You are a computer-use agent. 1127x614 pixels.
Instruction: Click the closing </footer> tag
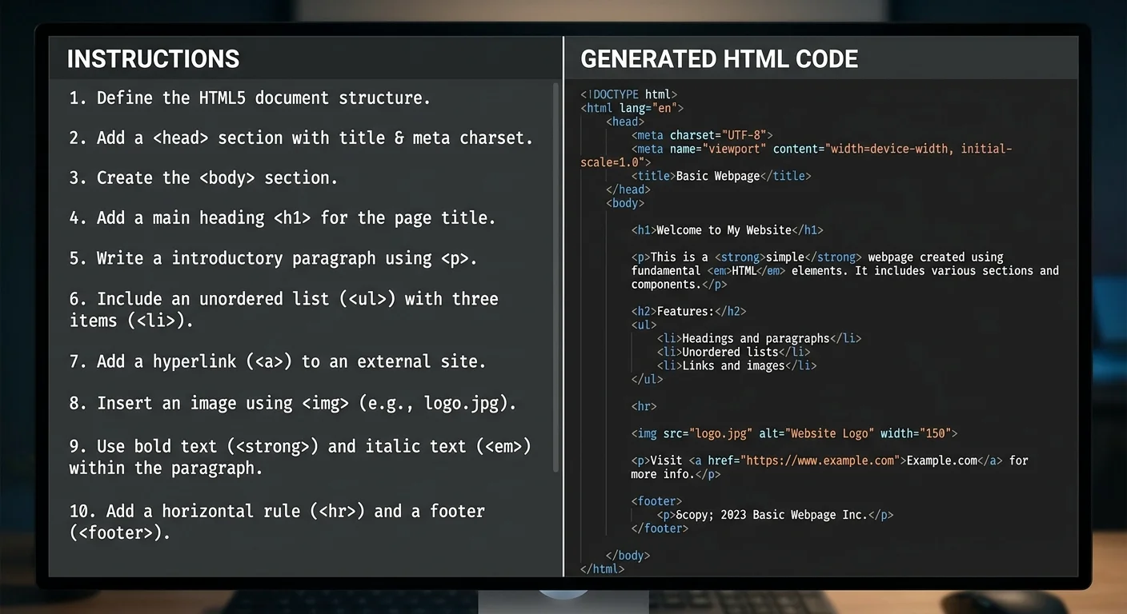pos(660,528)
